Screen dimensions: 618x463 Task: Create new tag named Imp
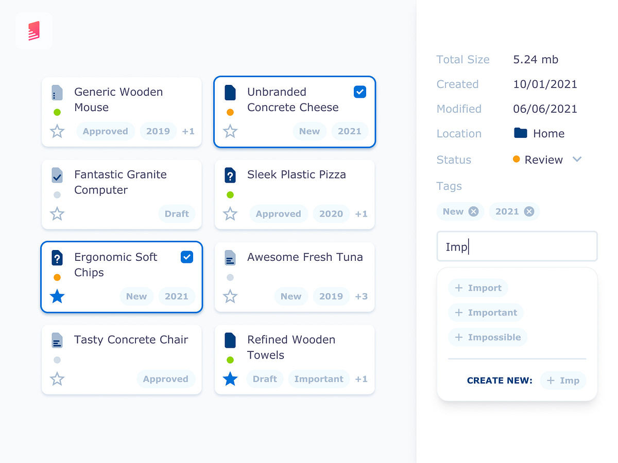click(x=563, y=381)
